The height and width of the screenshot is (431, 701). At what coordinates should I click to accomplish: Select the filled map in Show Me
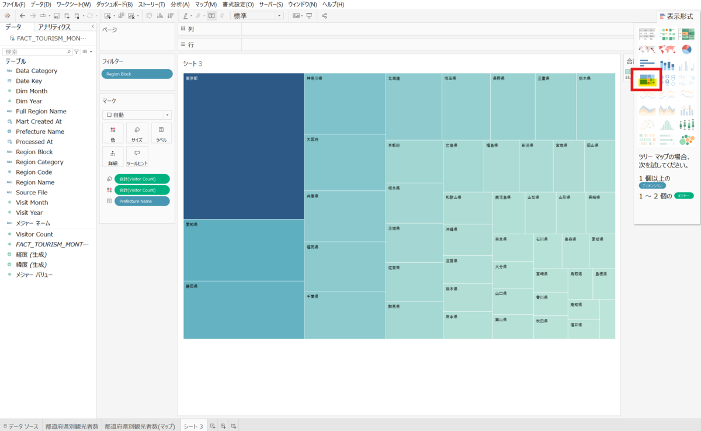click(x=667, y=50)
